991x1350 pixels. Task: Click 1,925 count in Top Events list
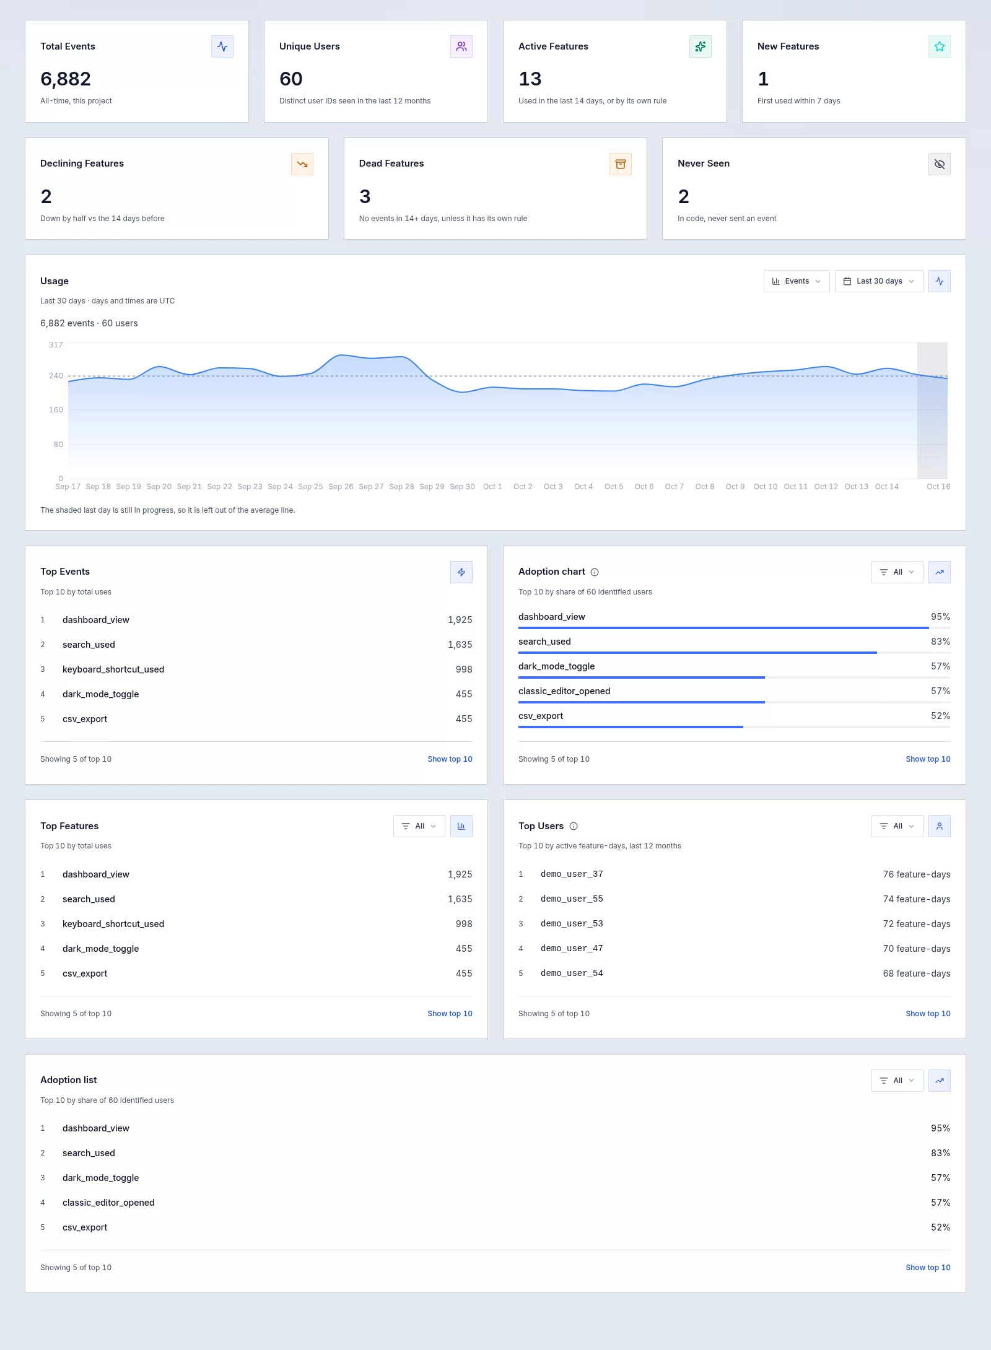[460, 620]
